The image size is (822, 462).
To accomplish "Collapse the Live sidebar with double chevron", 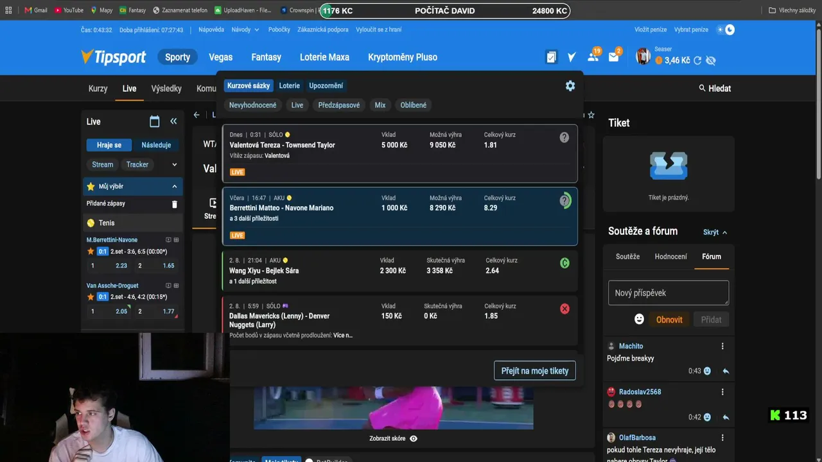I will [x=173, y=121].
